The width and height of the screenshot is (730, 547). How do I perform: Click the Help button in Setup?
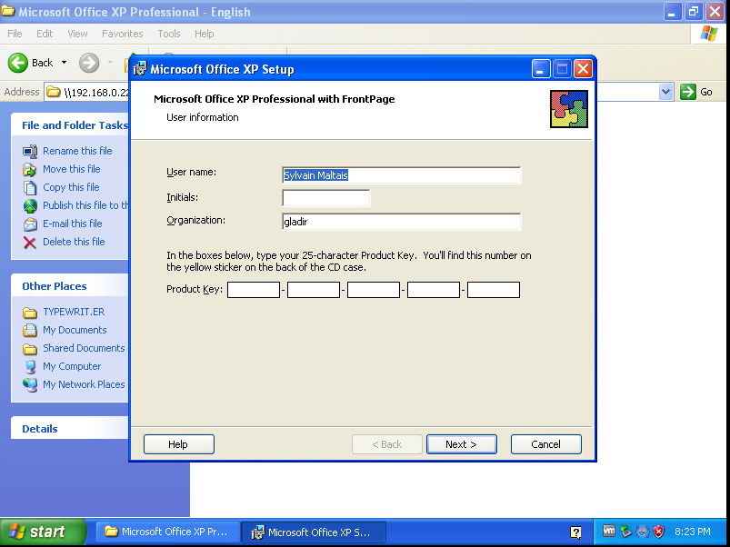pyautogui.click(x=179, y=444)
